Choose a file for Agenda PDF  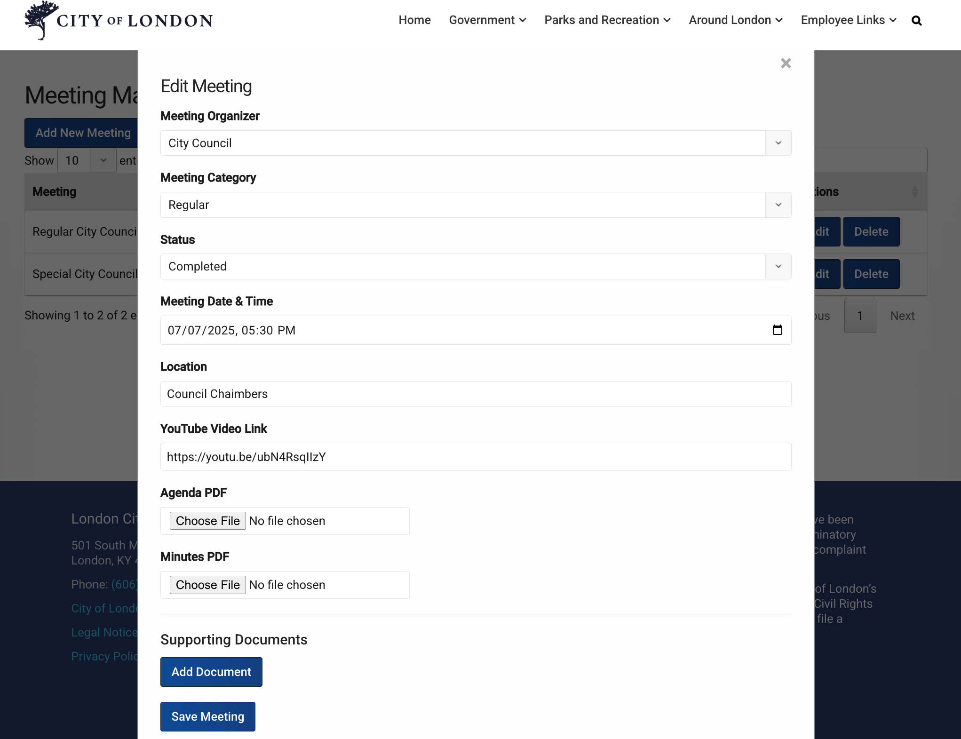(207, 521)
